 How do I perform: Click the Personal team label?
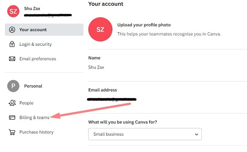pos(33,86)
